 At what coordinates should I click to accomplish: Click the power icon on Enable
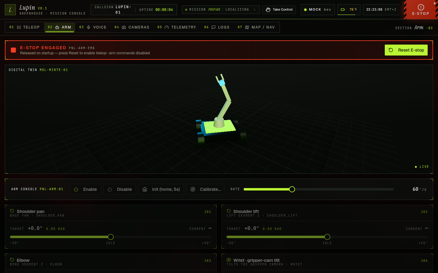click(76, 189)
